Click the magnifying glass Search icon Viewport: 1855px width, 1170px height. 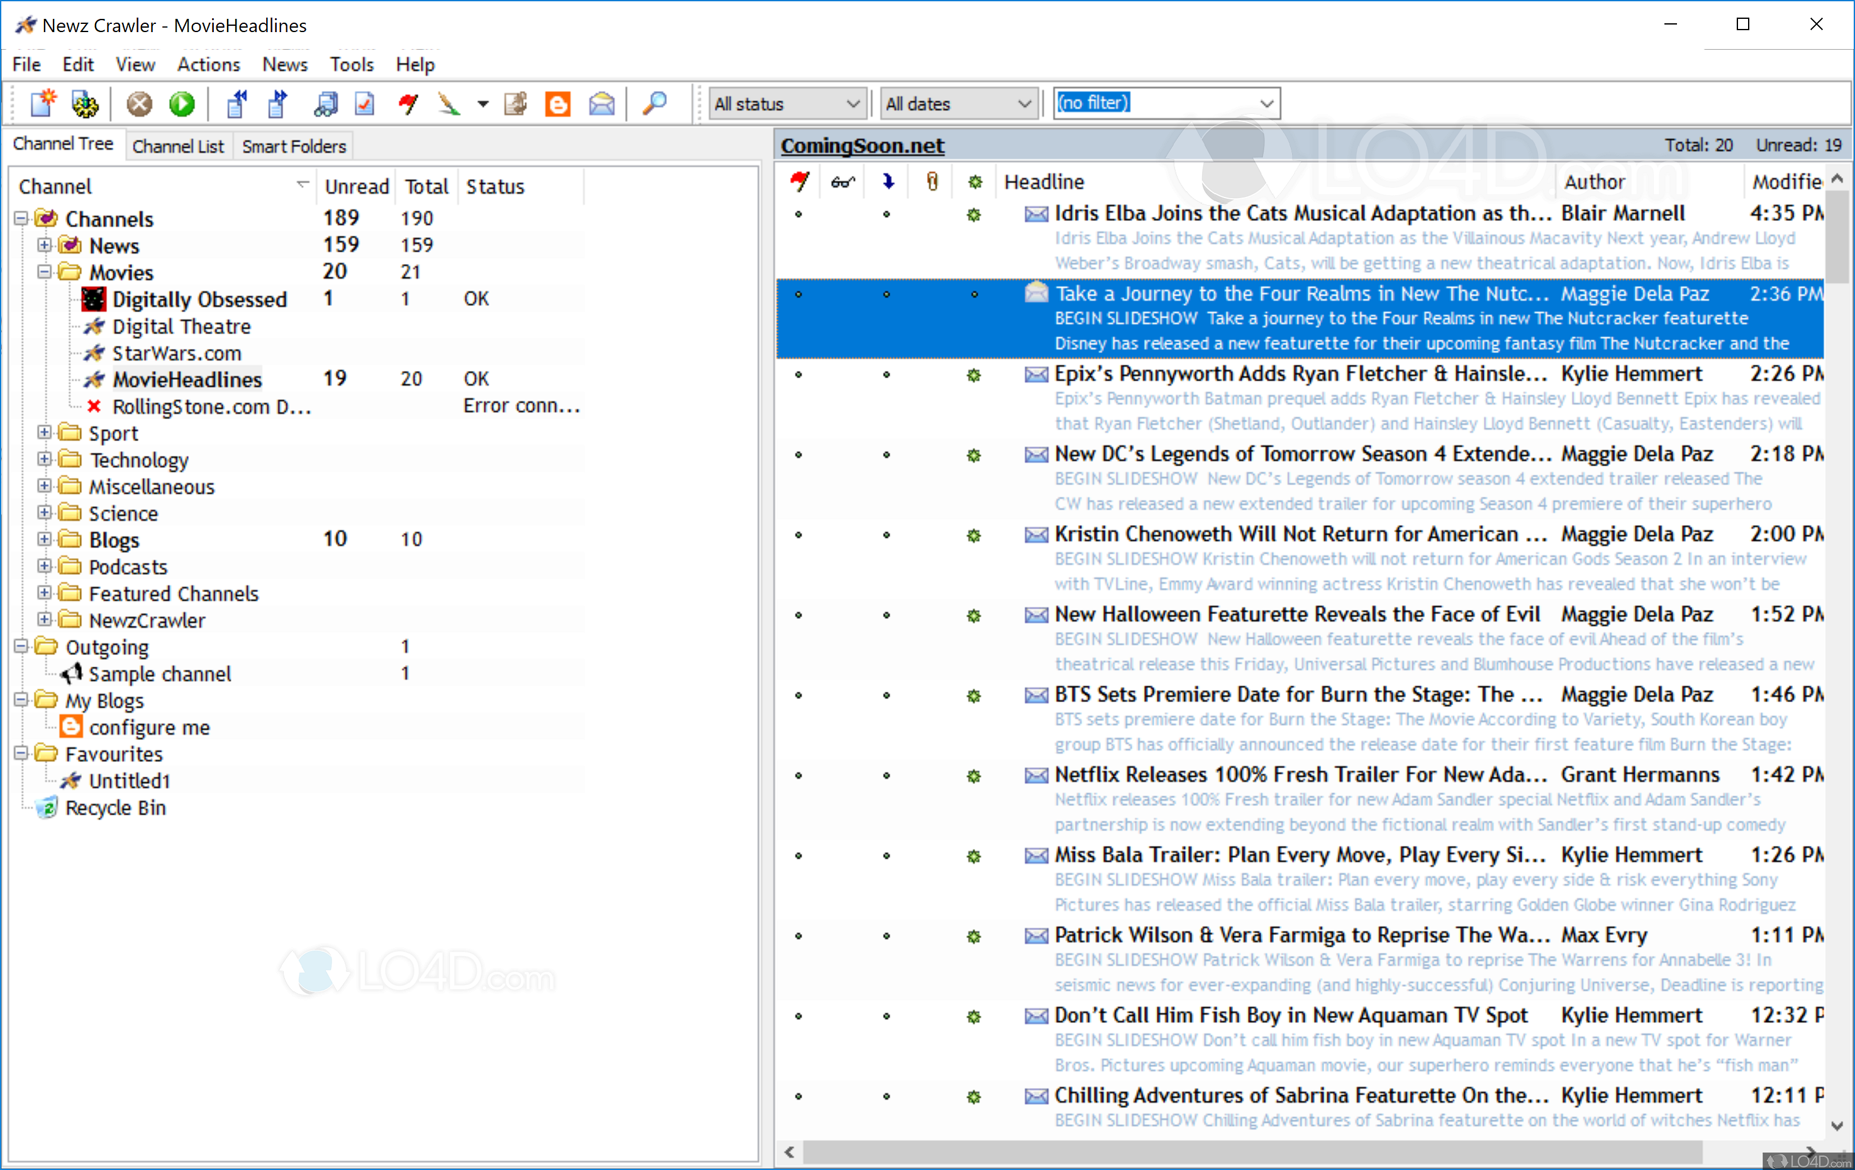click(x=654, y=103)
